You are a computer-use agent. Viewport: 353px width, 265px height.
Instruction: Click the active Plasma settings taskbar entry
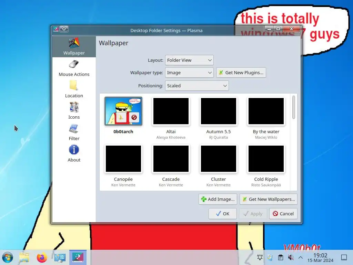[78, 257]
